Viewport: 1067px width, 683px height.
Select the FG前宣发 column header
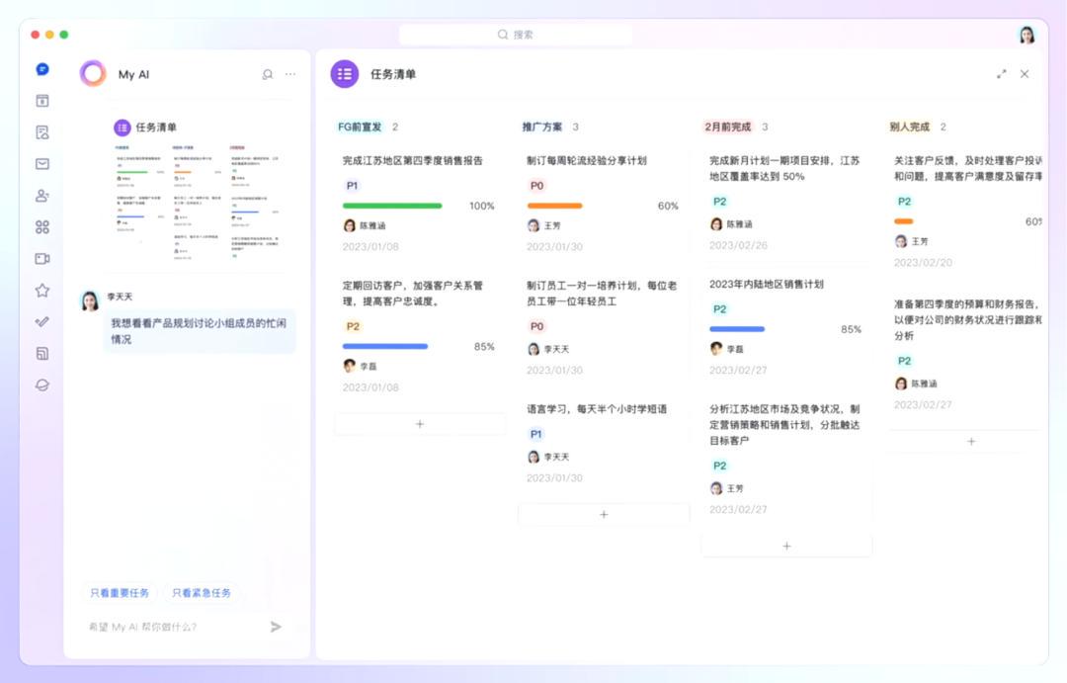360,127
